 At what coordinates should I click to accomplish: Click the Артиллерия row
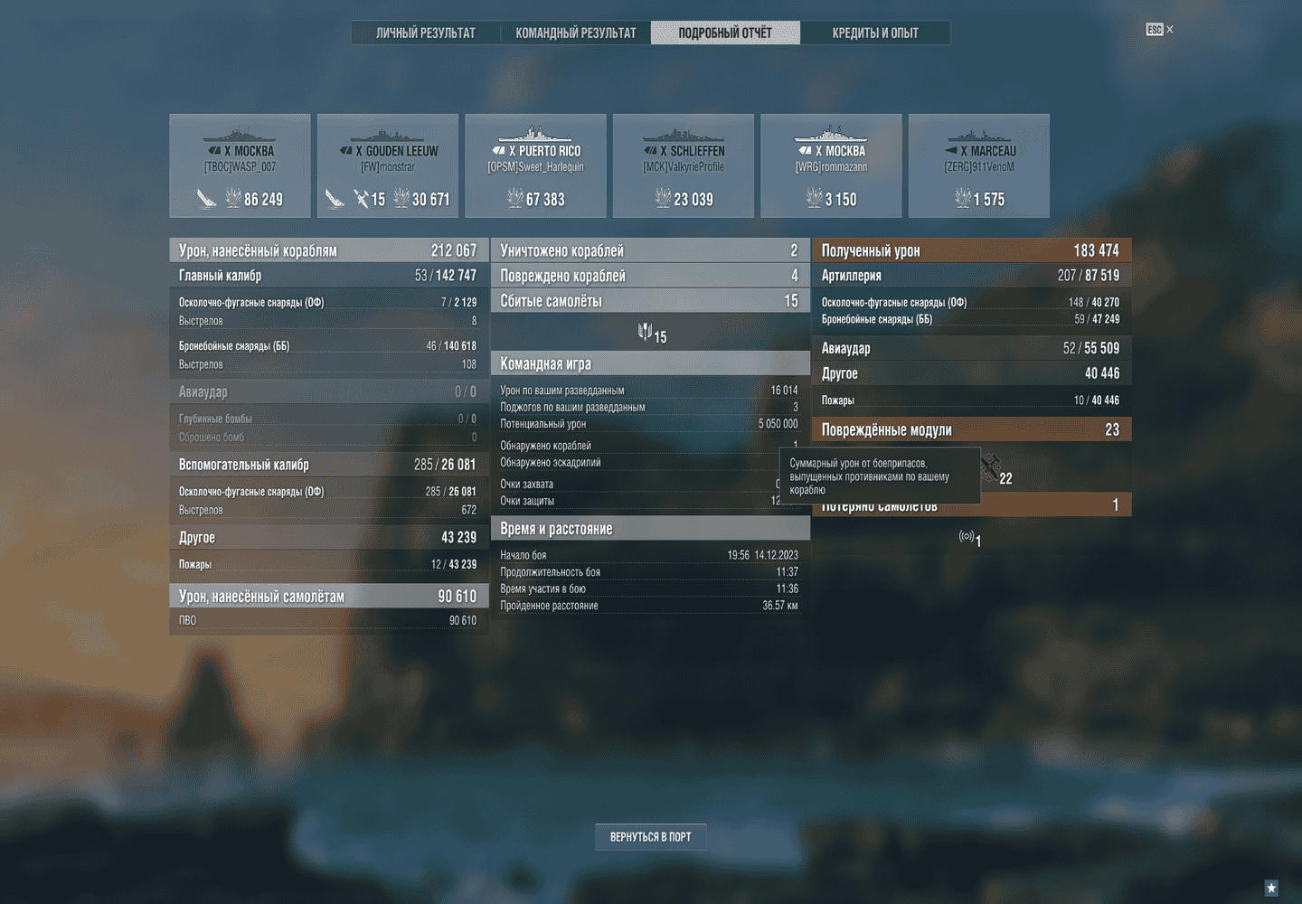coord(972,276)
